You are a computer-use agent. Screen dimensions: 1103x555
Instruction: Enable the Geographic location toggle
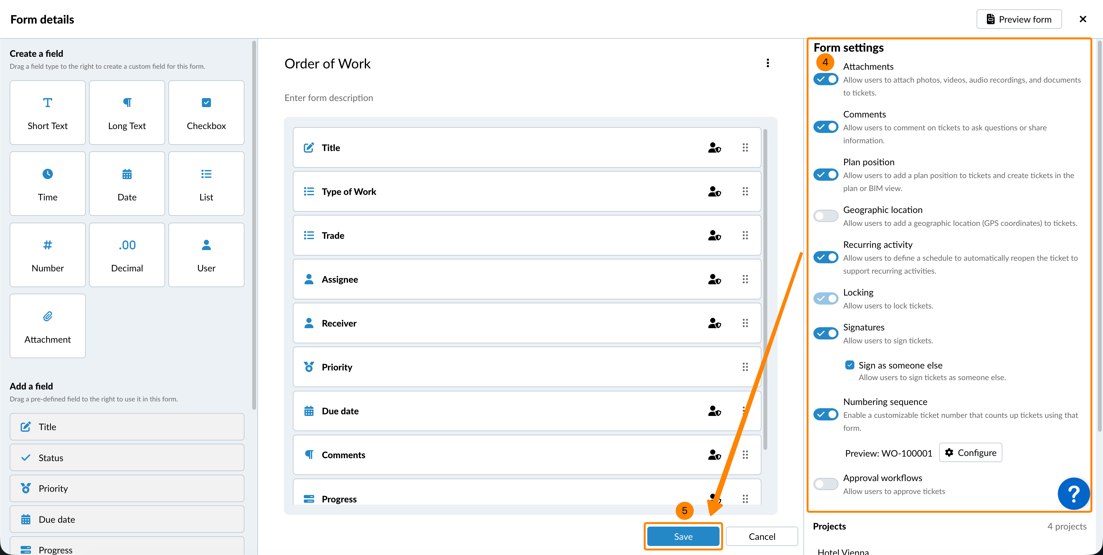[826, 216]
